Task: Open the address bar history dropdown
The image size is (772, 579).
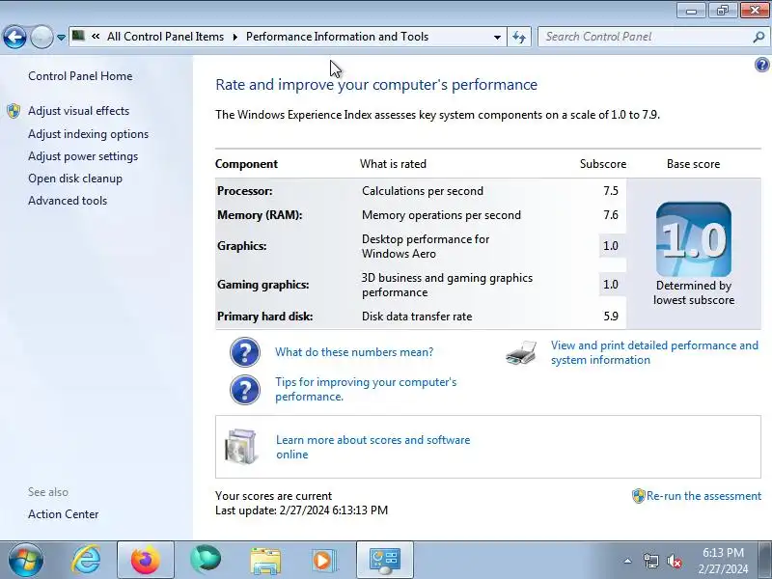Action: tap(497, 37)
